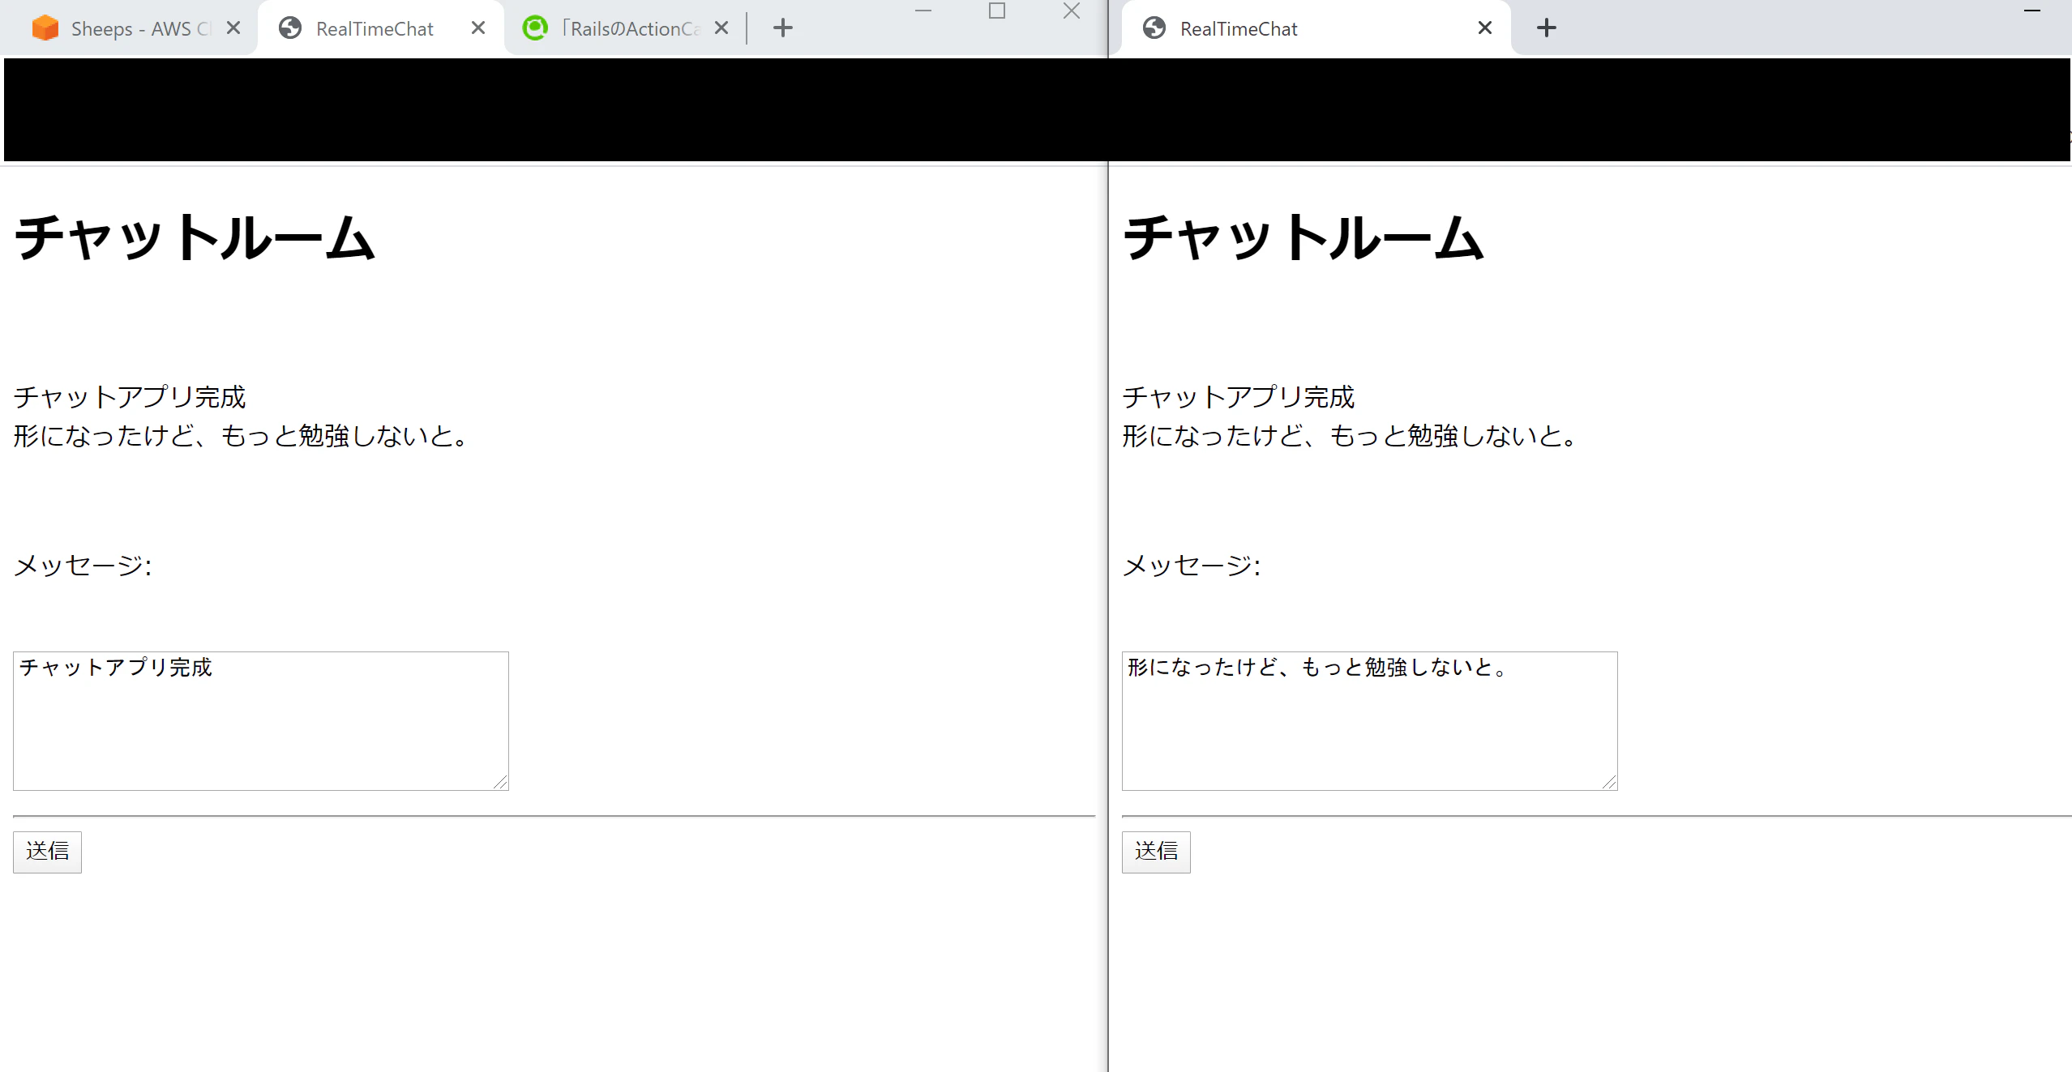Open a new tab in left window
This screenshot has height=1072, width=2072.
pos(783,28)
